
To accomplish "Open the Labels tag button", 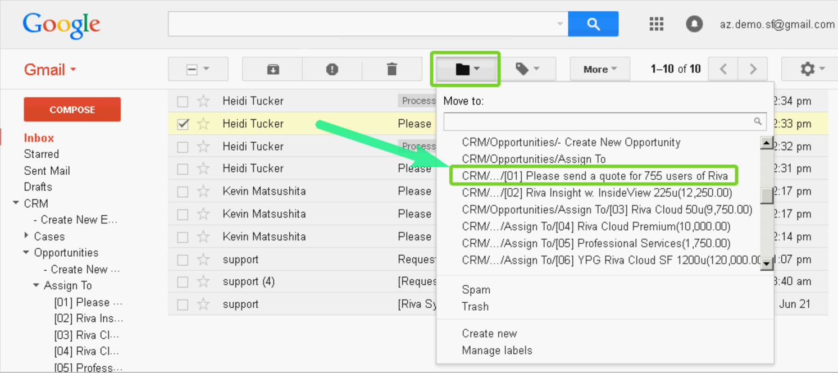I will point(526,69).
